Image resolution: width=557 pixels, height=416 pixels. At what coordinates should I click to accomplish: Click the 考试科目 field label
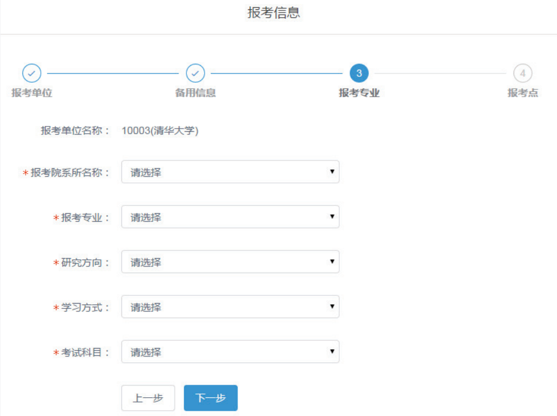pos(86,352)
